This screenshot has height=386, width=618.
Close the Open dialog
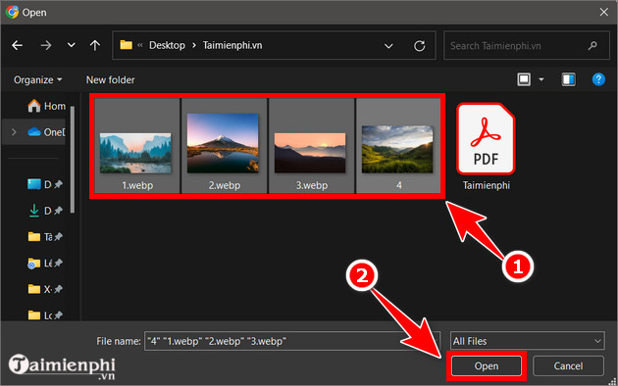pos(604,12)
